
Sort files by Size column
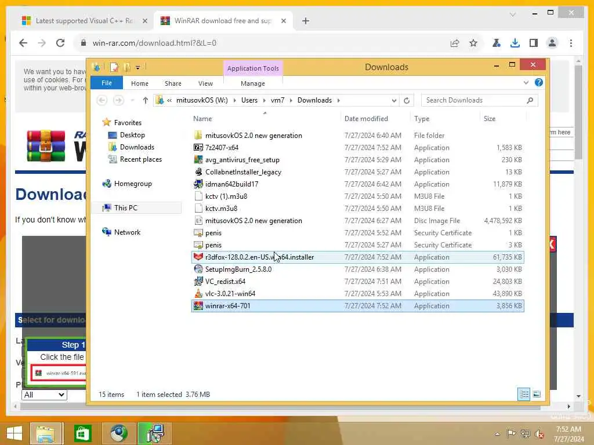(x=503, y=119)
